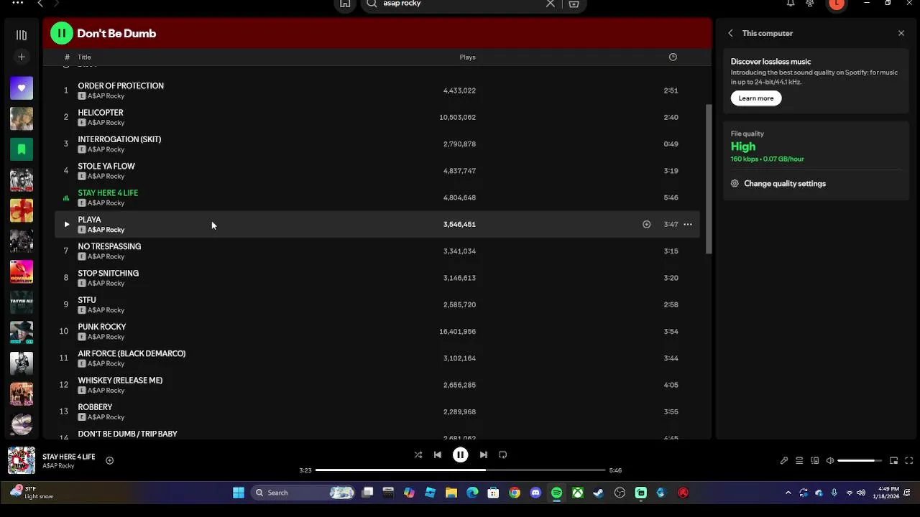
Task: Click Learn more about lossless music
Action: tap(756, 98)
